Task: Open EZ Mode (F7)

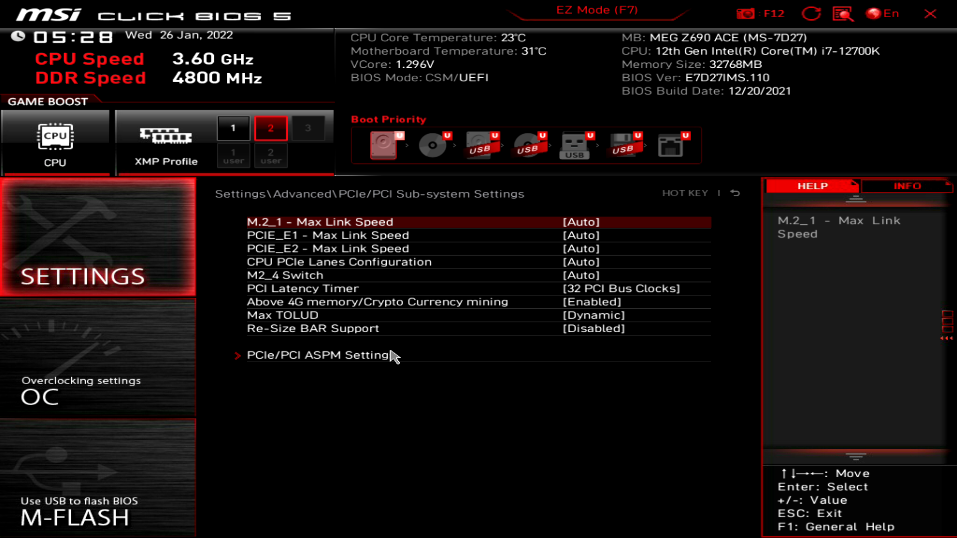Action: tap(597, 10)
